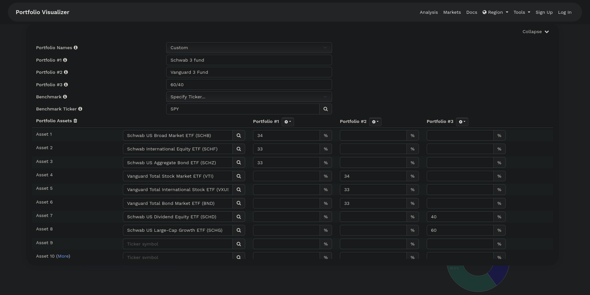
Task: Click the Portfolio Names info icon
Action: (x=76, y=48)
